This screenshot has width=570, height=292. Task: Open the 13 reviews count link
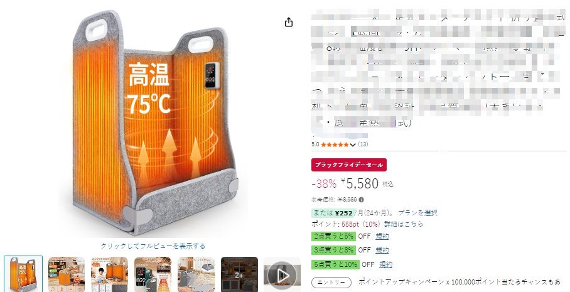363,144
